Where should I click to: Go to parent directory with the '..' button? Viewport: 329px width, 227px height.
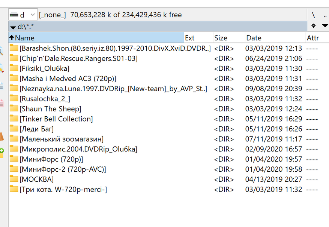(325, 15)
